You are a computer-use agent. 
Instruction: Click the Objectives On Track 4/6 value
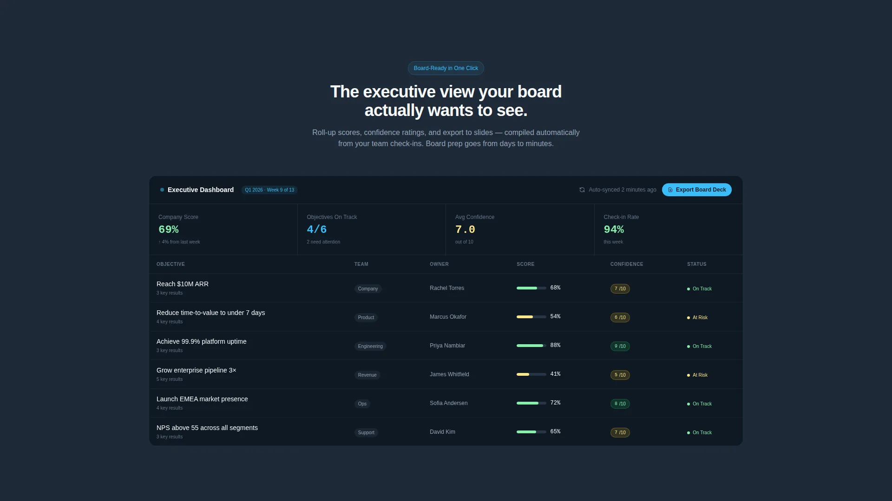[316, 230]
